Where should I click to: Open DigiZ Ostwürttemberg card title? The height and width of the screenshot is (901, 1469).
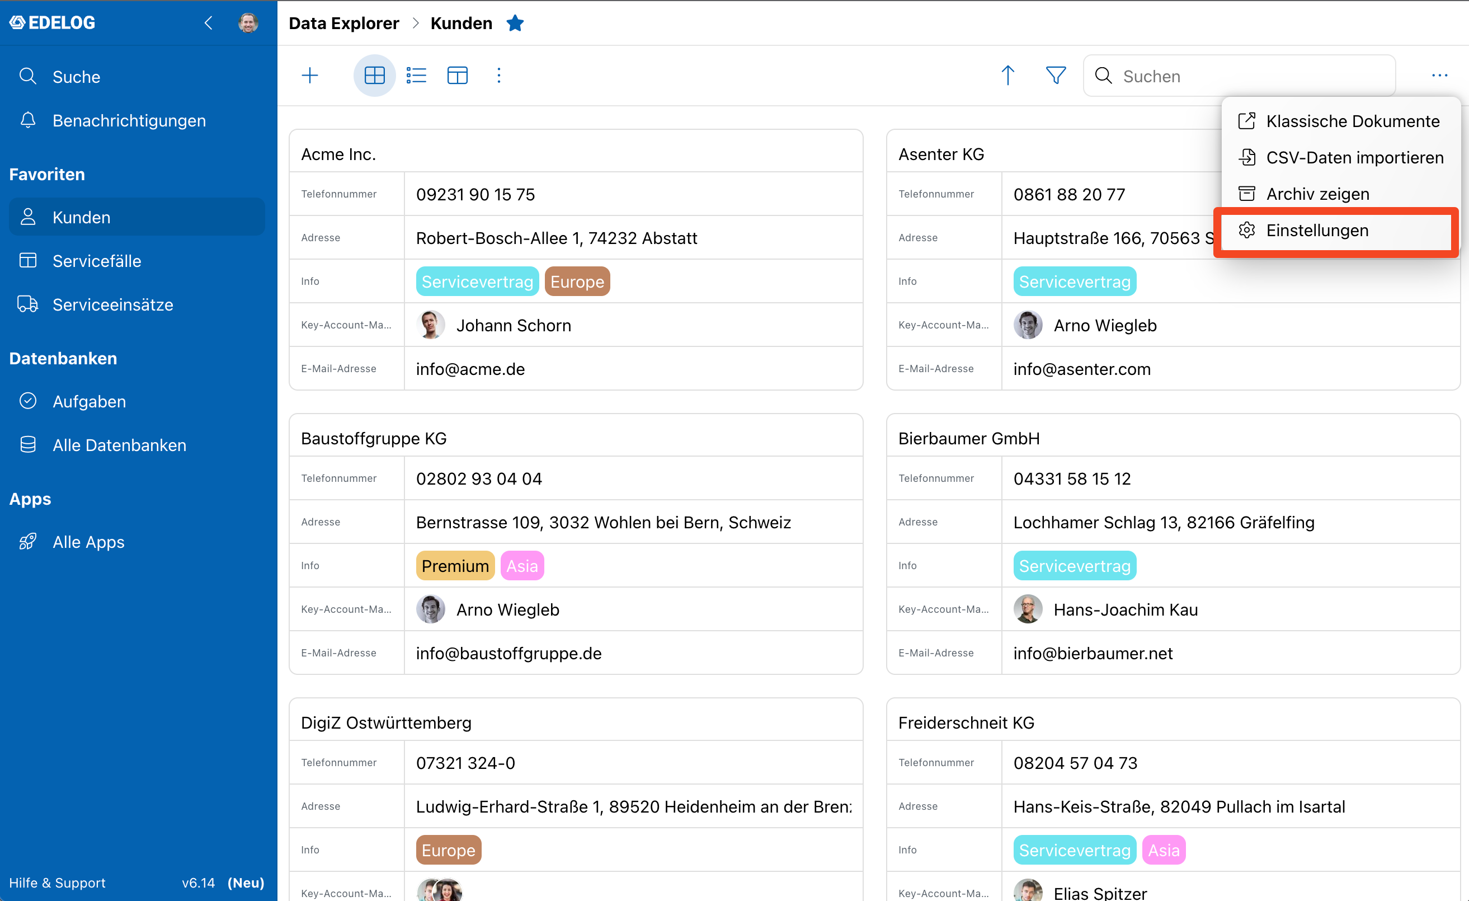pos(386,722)
